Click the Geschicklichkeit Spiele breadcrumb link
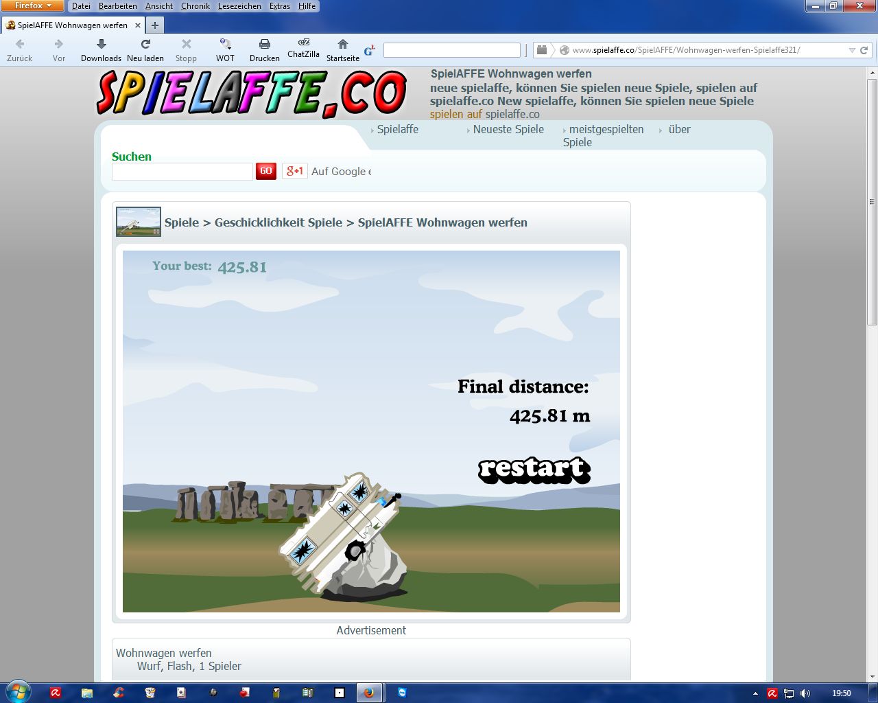 point(278,222)
